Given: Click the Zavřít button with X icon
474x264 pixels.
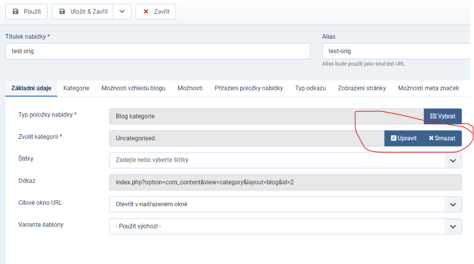Looking at the screenshot, I should click(x=155, y=11).
